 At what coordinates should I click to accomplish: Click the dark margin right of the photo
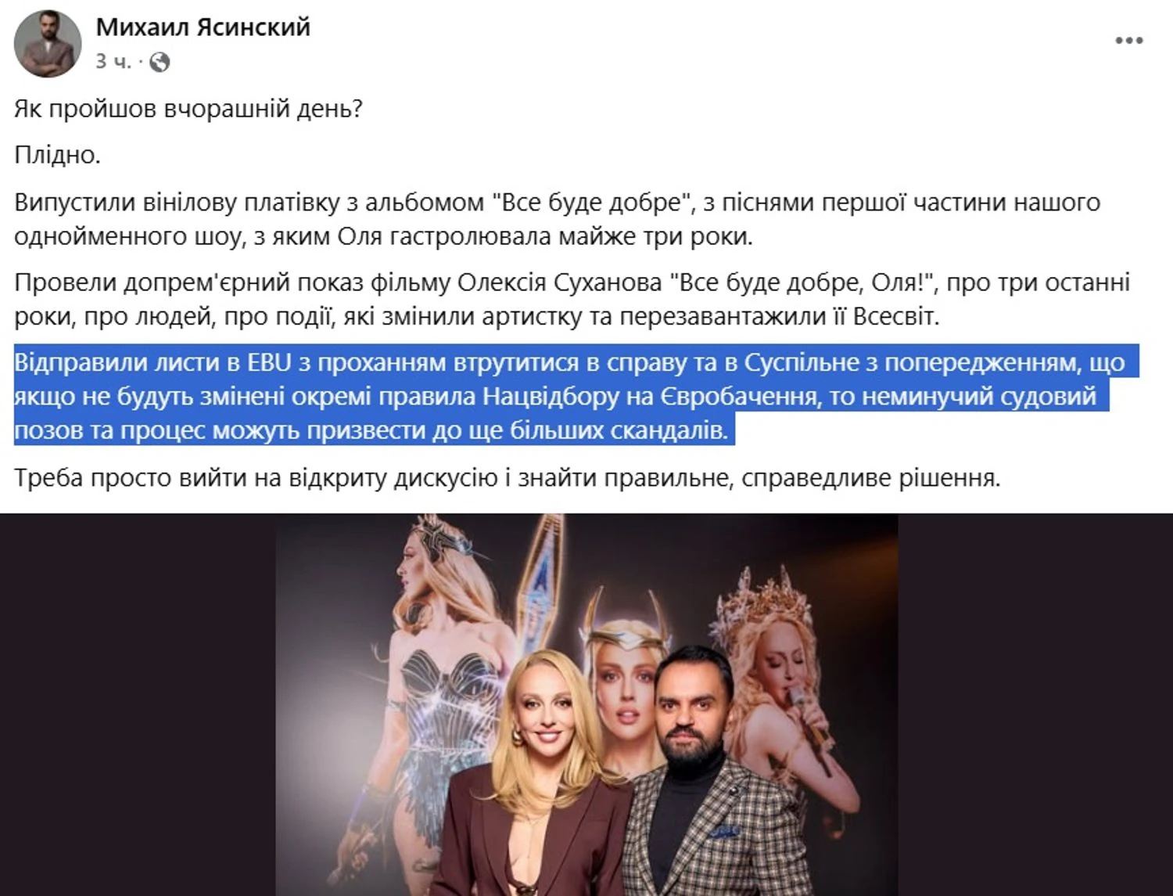1035,704
